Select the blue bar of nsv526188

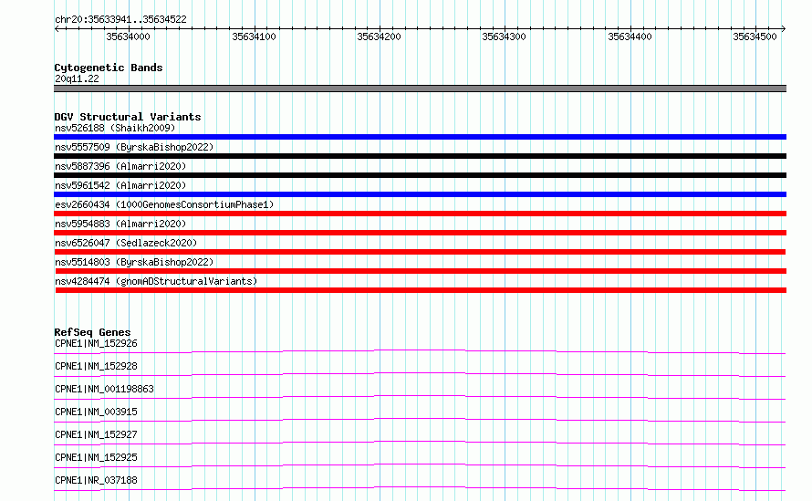[420, 137]
